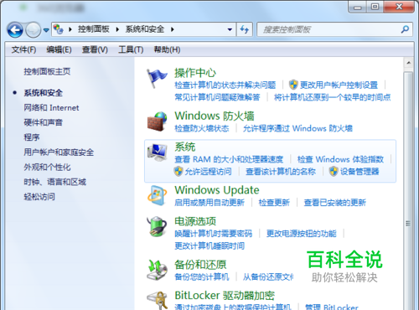This screenshot has width=419, height=310.
Task: Open 外观和个性化 category
Action: (x=47, y=167)
